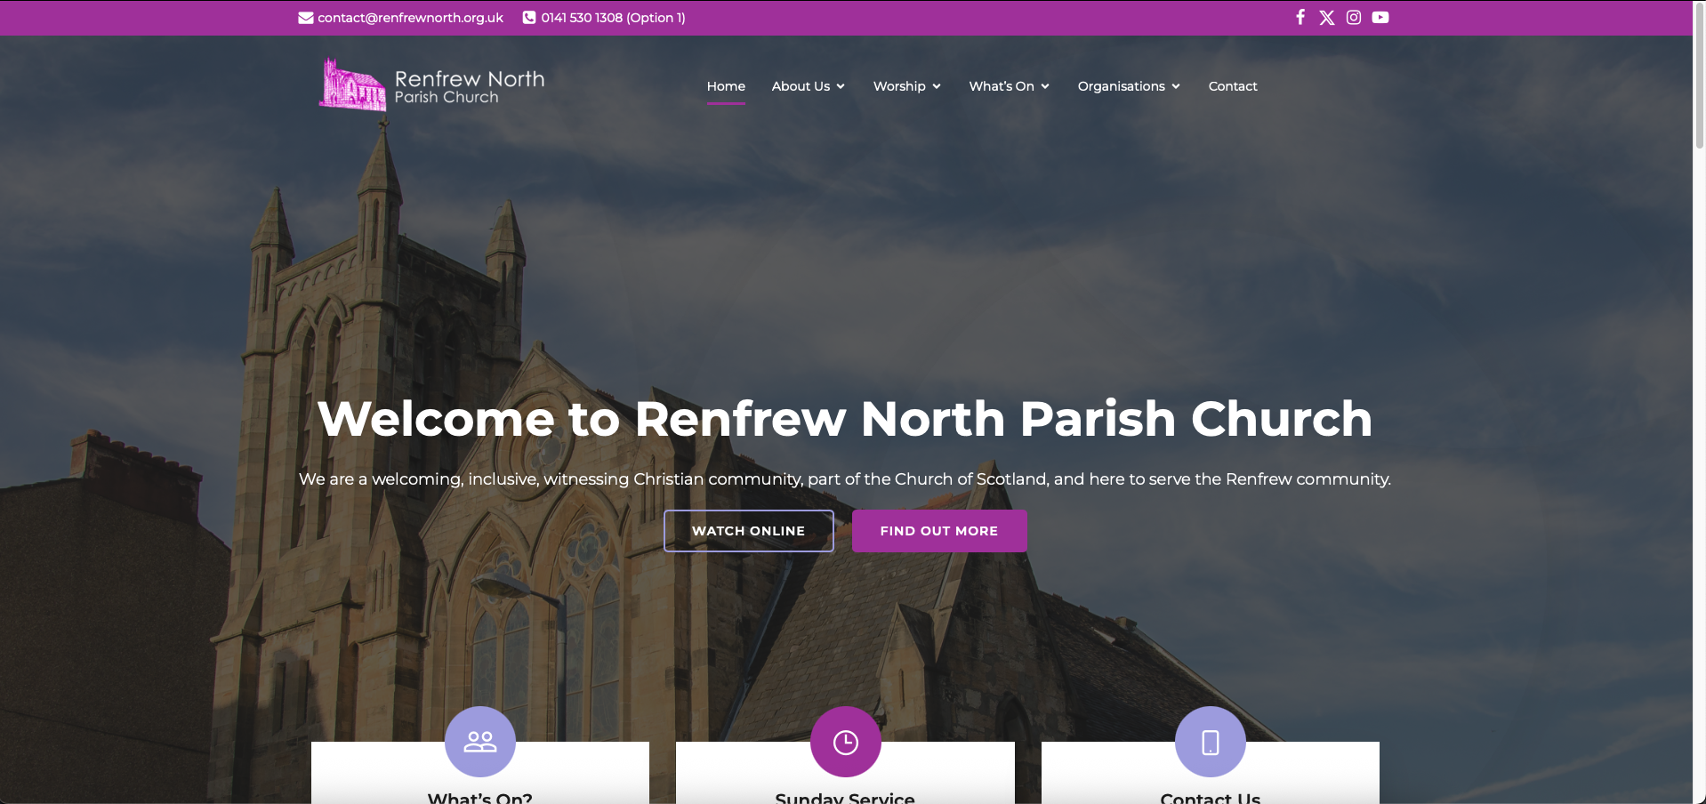Open the X (Twitter) profile icon

(1326, 17)
